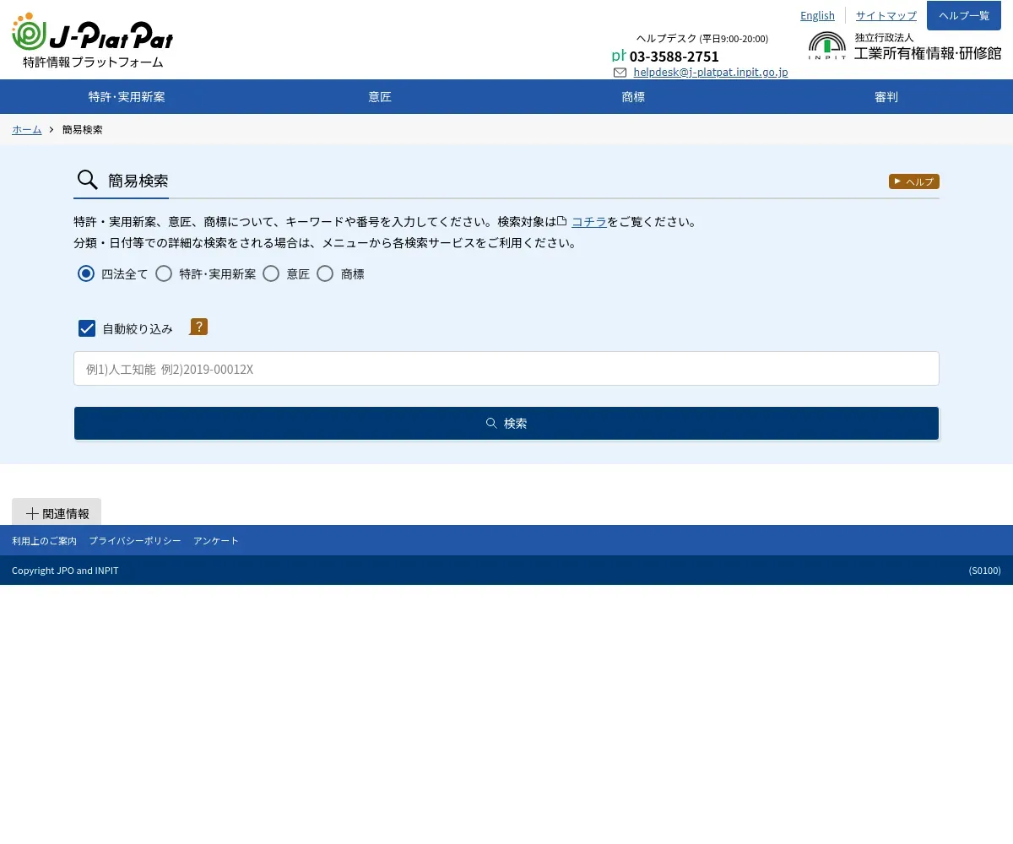Select the 特許・実用新案 radio button
This screenshot has height=844, width=1013.
point(164,273)
